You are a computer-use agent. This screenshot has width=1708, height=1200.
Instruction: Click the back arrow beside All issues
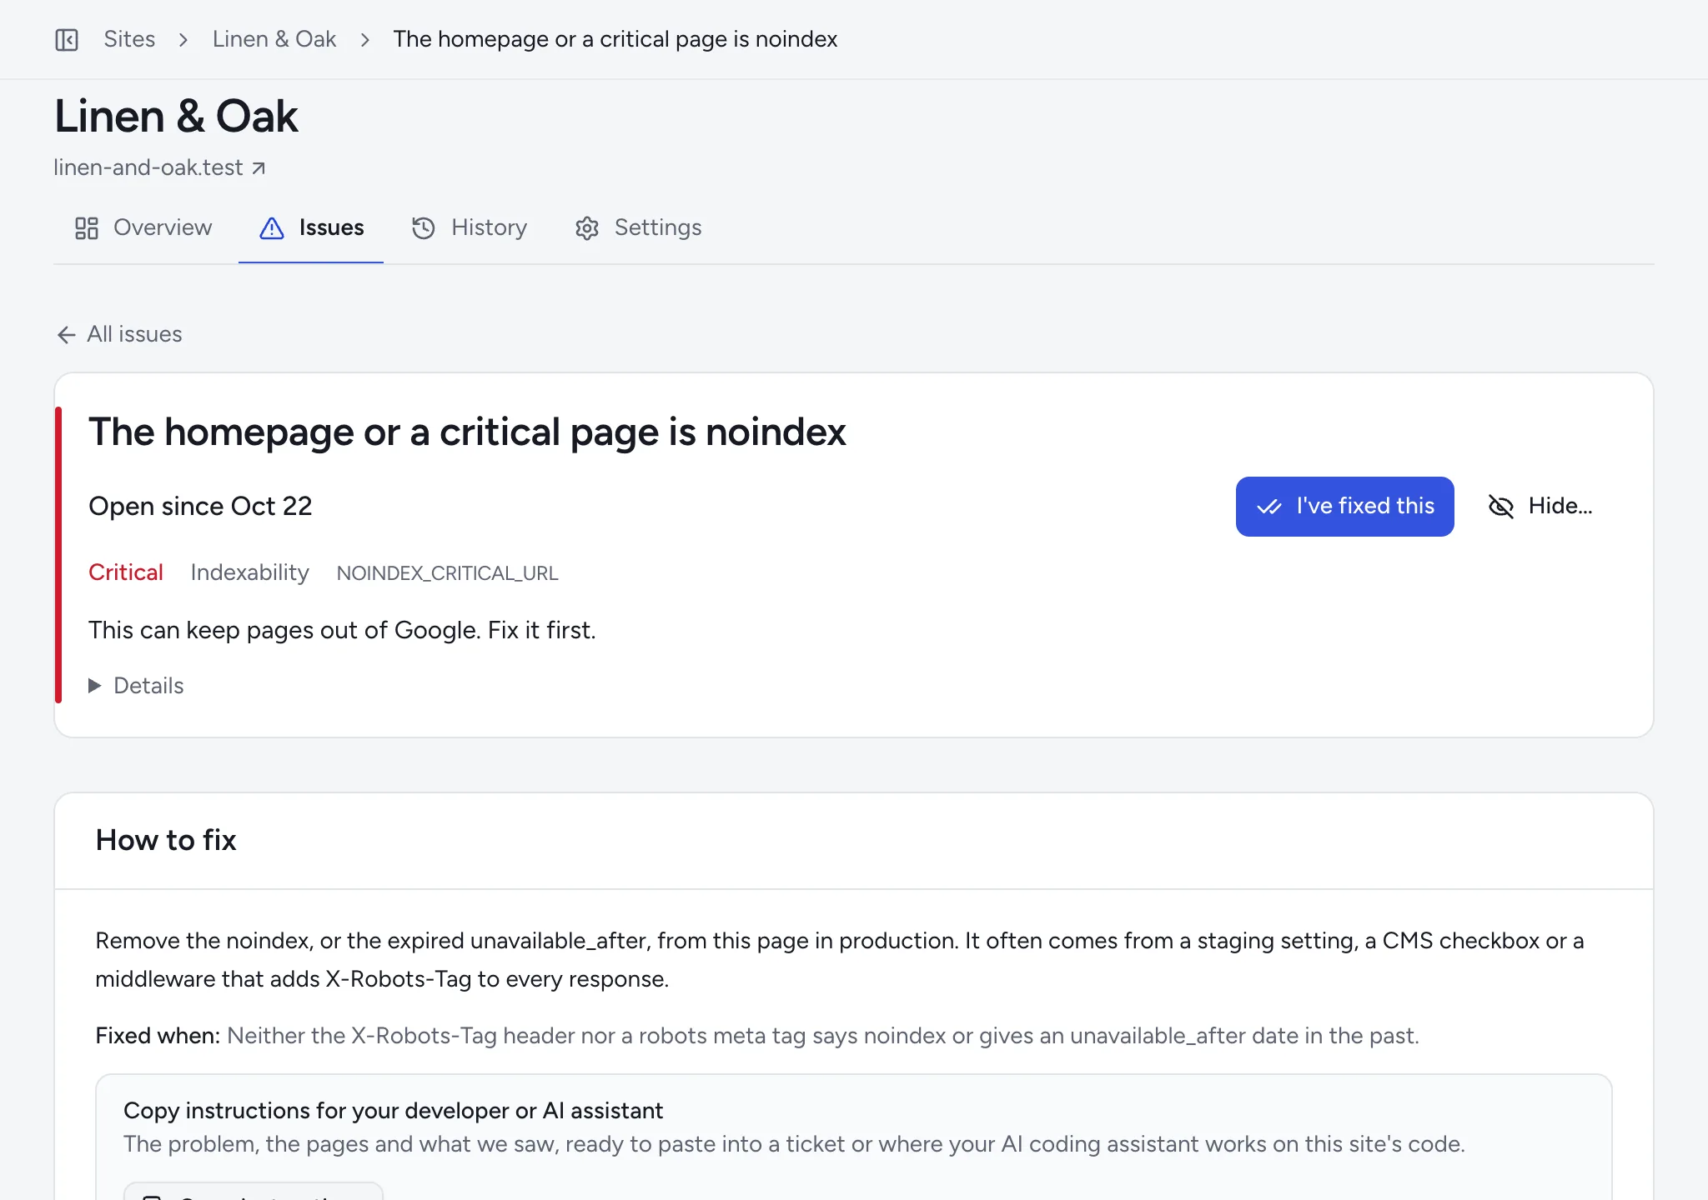click(67, 334)
